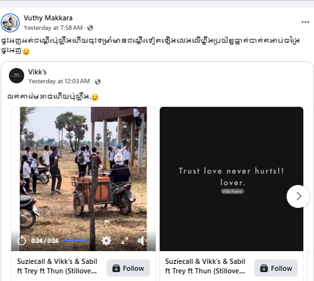The width and height of the screenshot is (314, 281).
Task: Open first video's Suziecall & Vikk's title
Action: click(x=57, y=266)
